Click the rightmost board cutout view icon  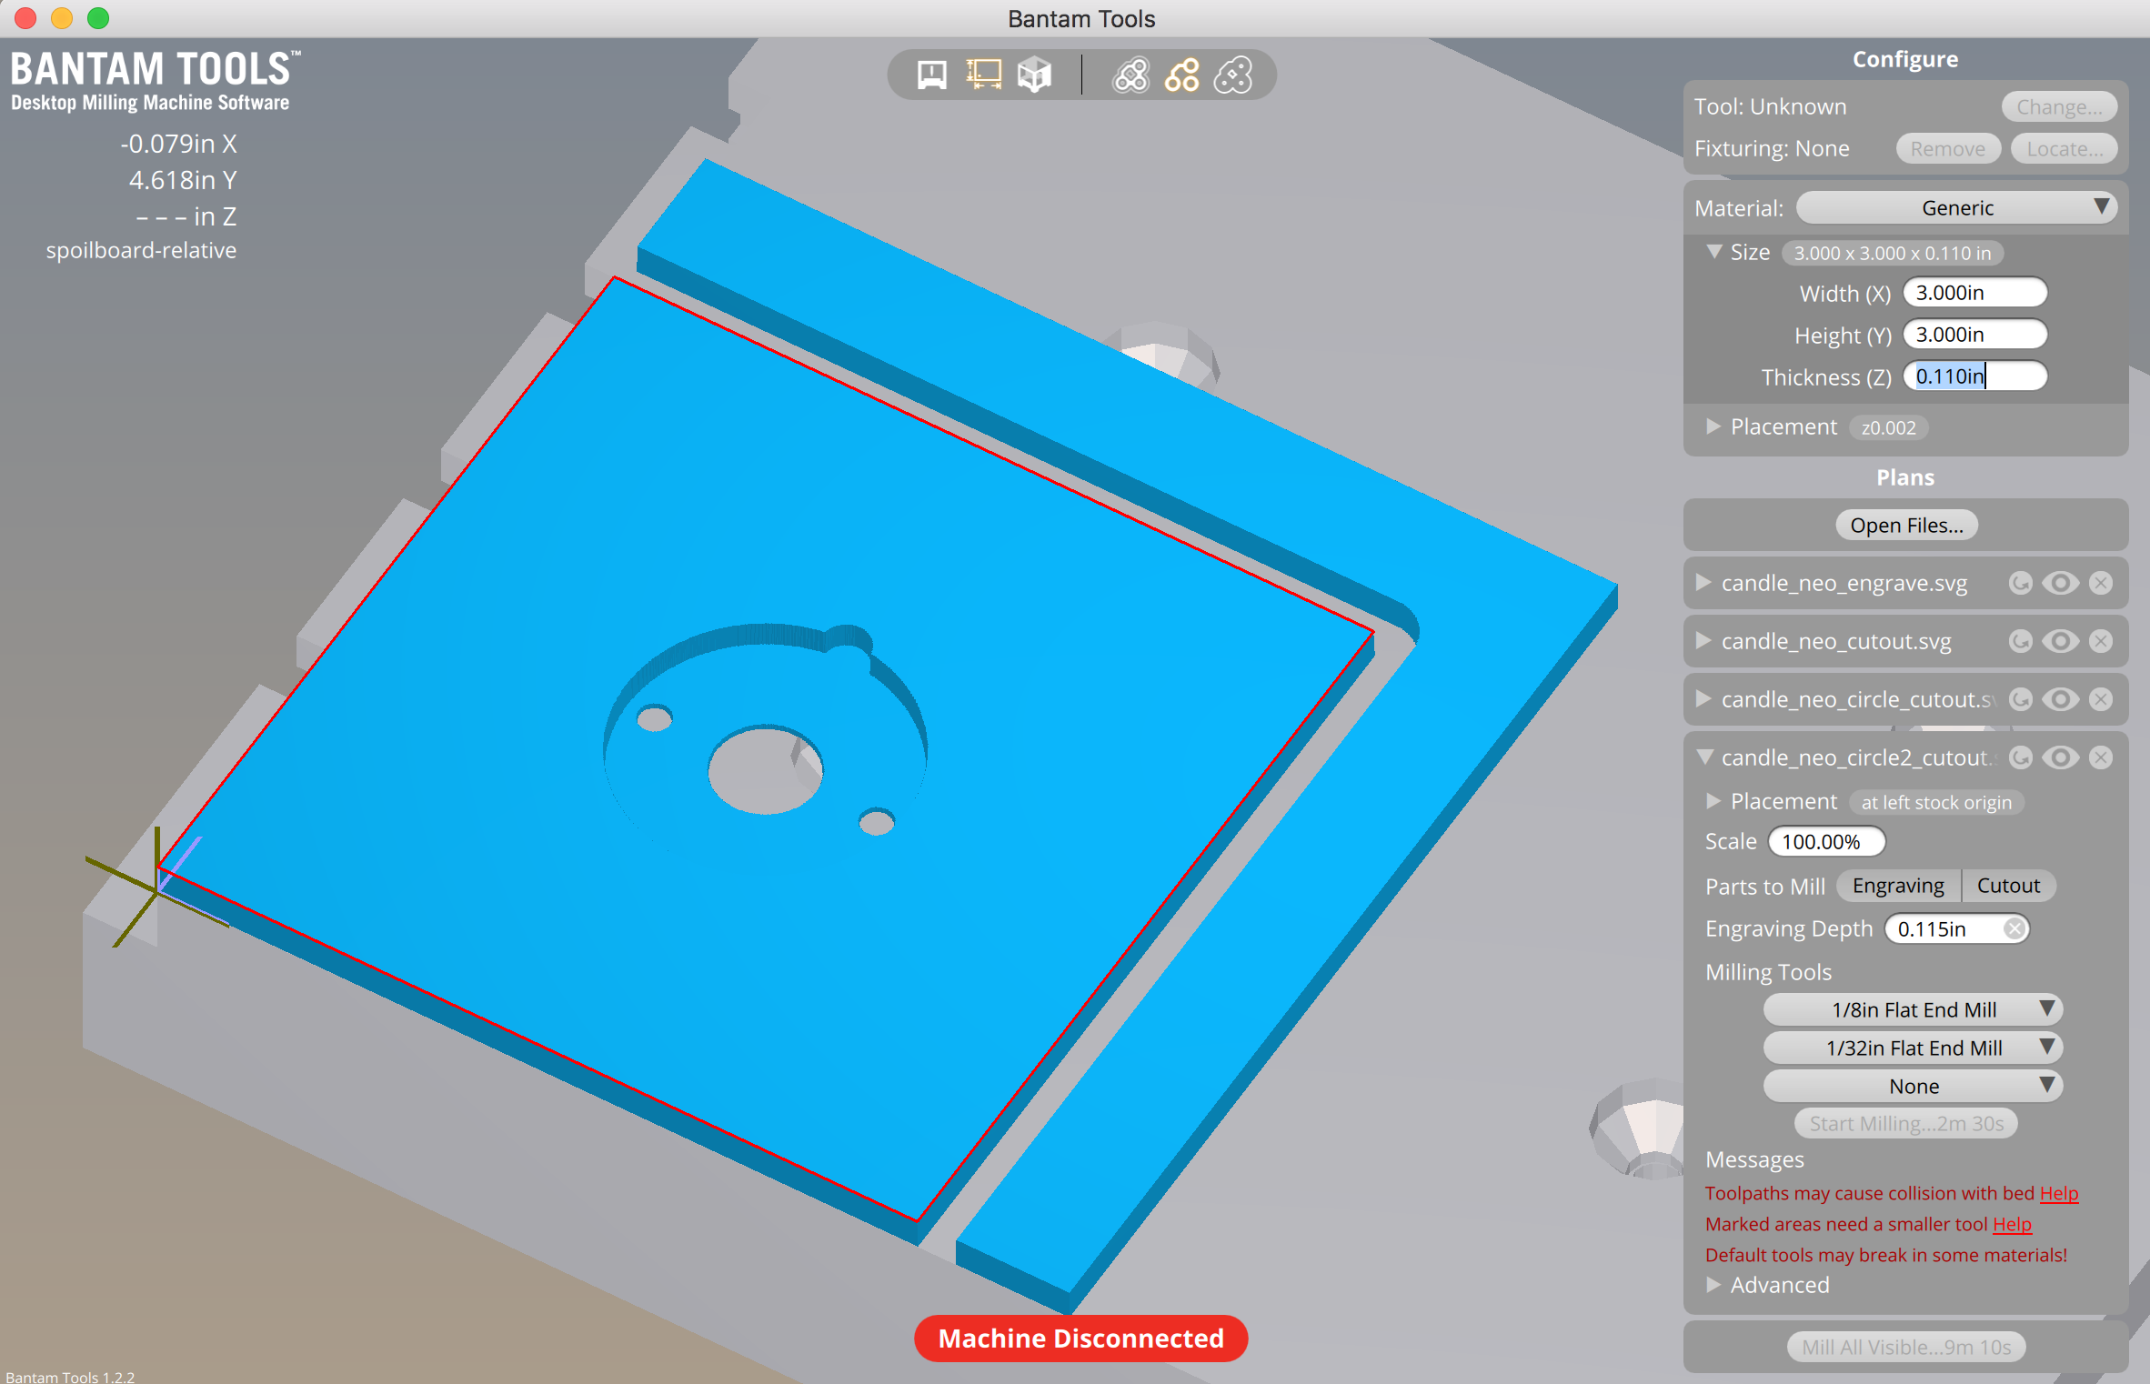tap(1233, 75)
